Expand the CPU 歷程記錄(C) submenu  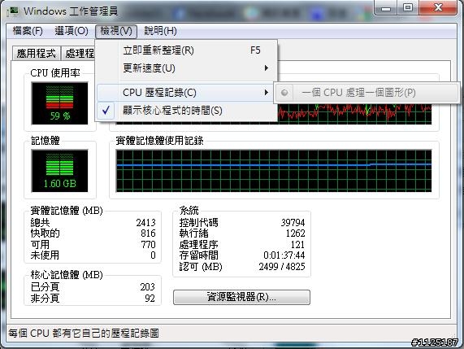(185, 93)
